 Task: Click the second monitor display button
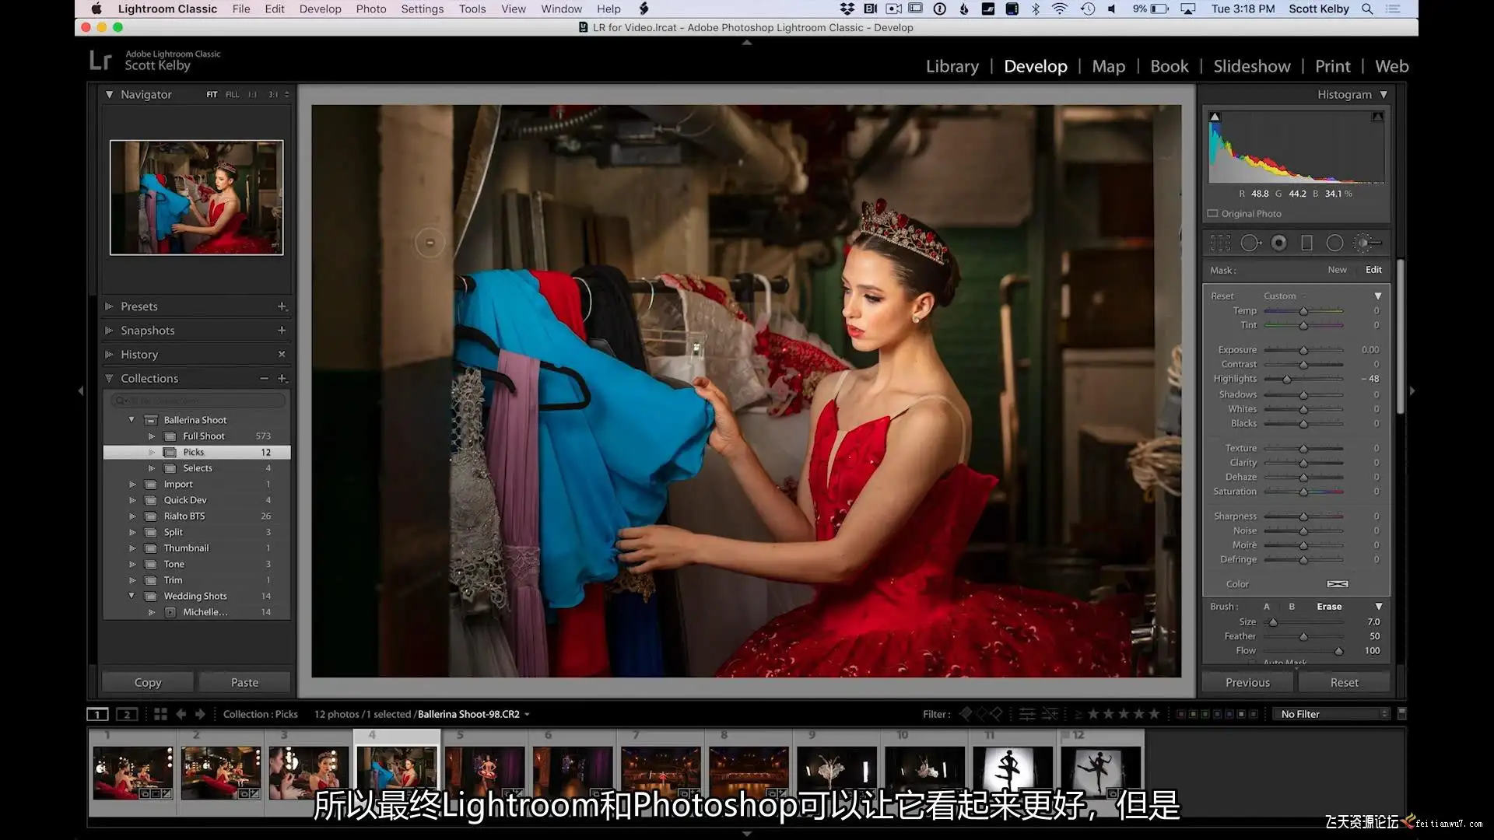(x=127, y=714)
